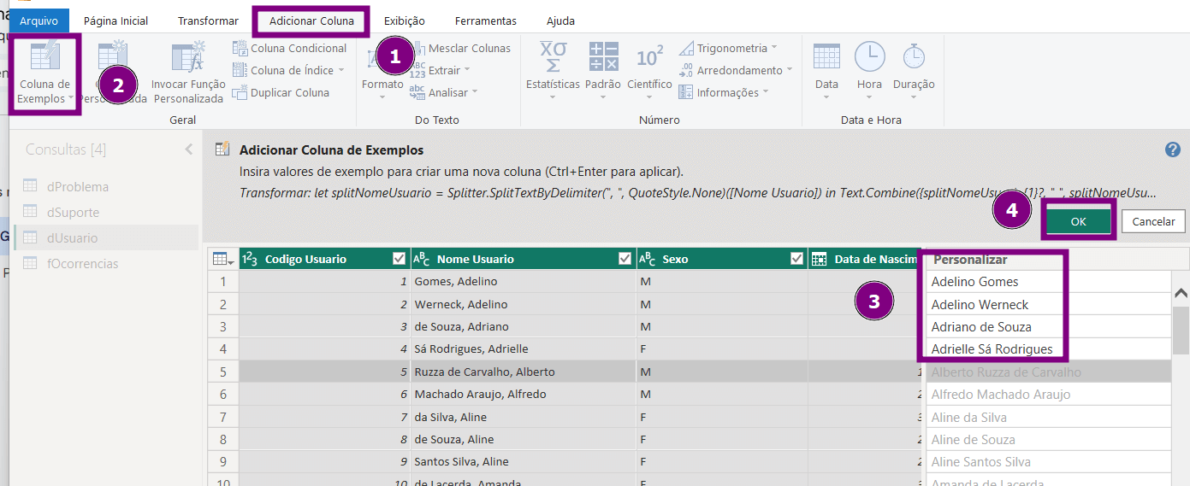Viewport: 1190px width, 486px height.
Task: Select the dUsuario query
Action: coord(106,237)
